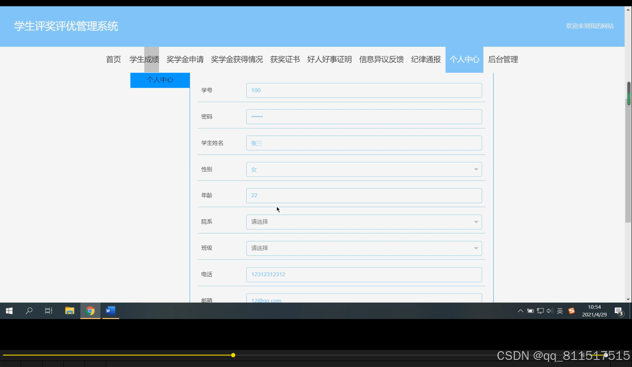Click the 学生姓名 field containing 张三
The image size is (632, 367).
click(x=364, y=143)
